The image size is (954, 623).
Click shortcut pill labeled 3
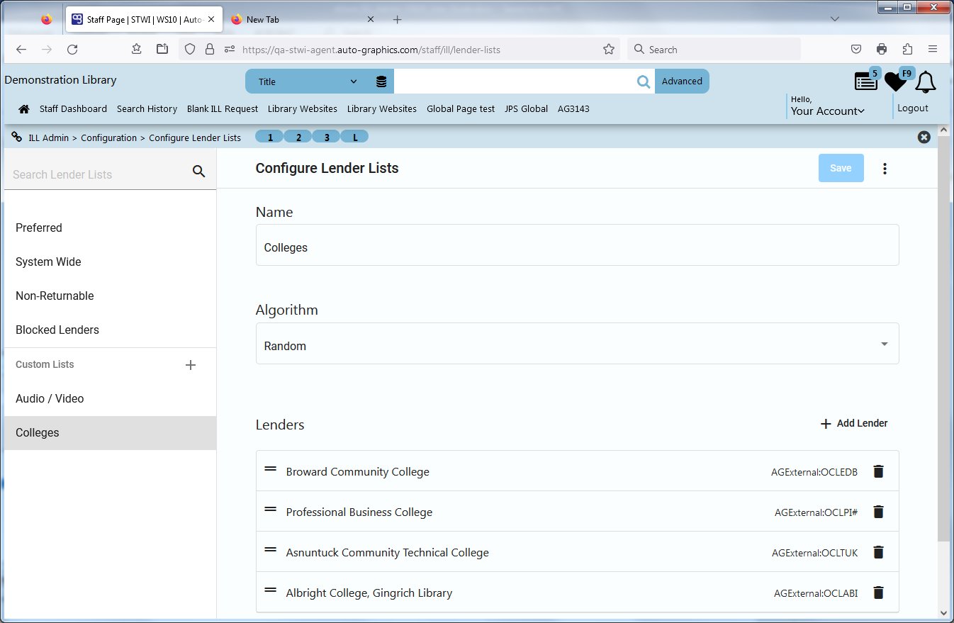[x=327, y=137]
